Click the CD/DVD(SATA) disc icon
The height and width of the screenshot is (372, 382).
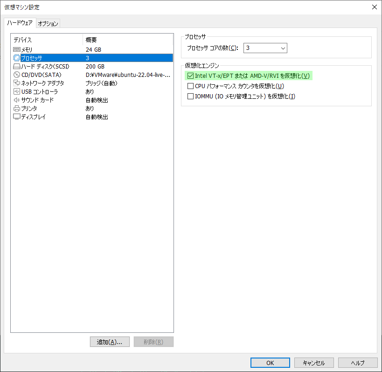coord(17,75)
